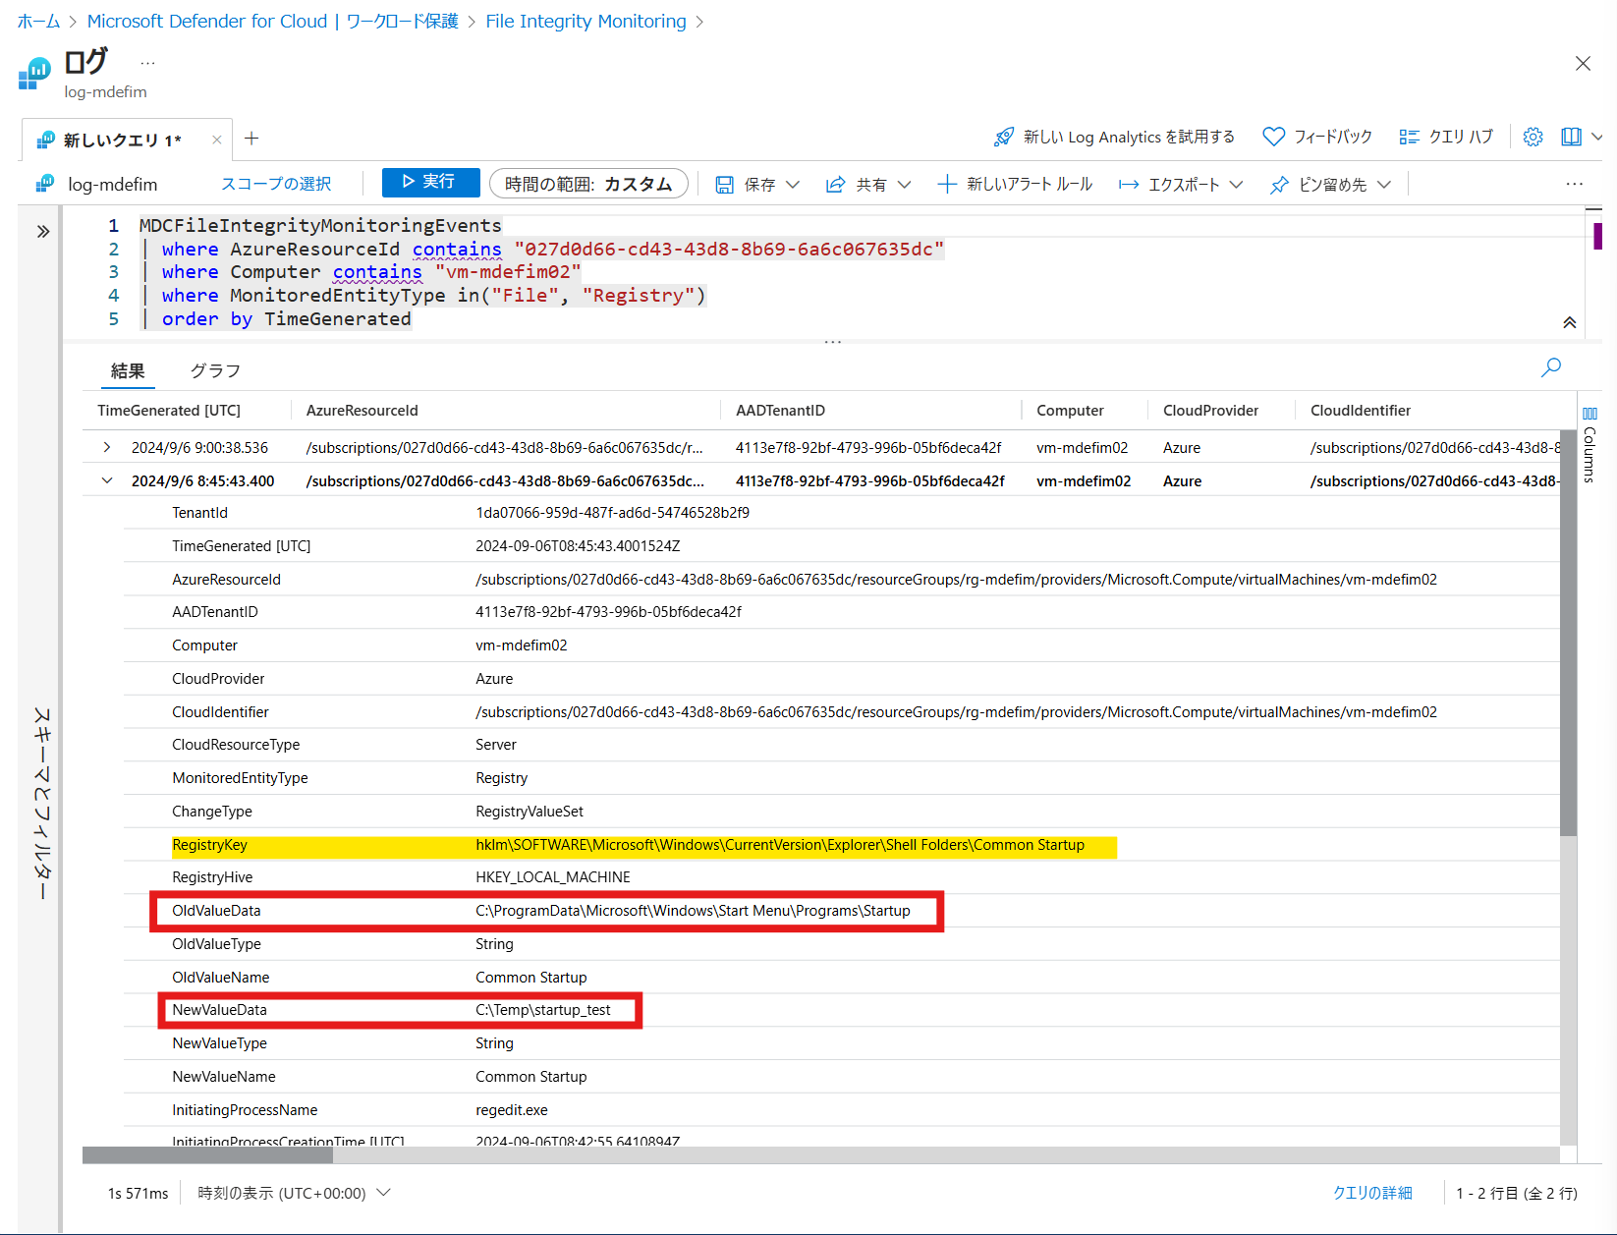
Task: Click the CloudResourceType Server value
Action: coord(496,745)
